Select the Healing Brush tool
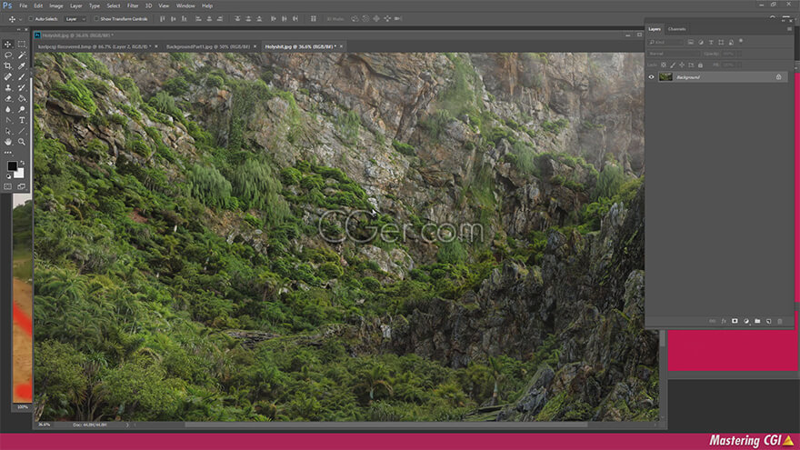 pos(7,76)
